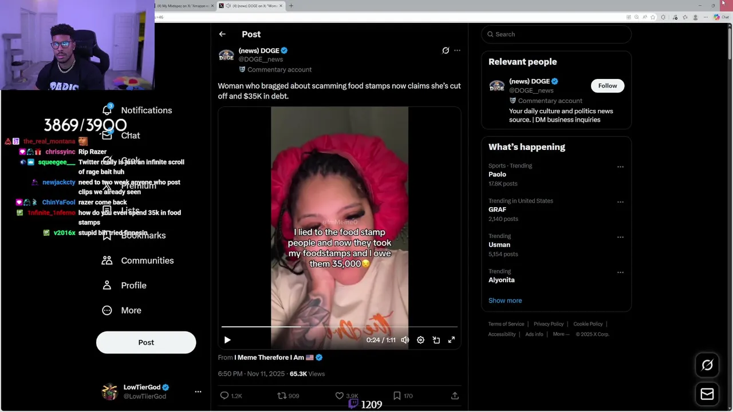Enter fullscreen on the video player
The image size is (733, 412).
(451, 340)
